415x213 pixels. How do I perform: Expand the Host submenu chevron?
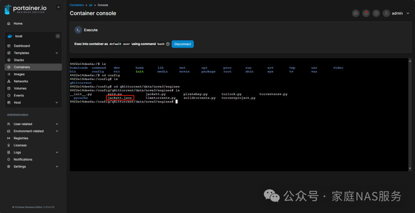pyautogui.click(x=56, y=102)
